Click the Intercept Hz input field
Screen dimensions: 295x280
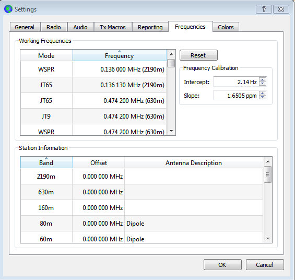click(236, 82)
